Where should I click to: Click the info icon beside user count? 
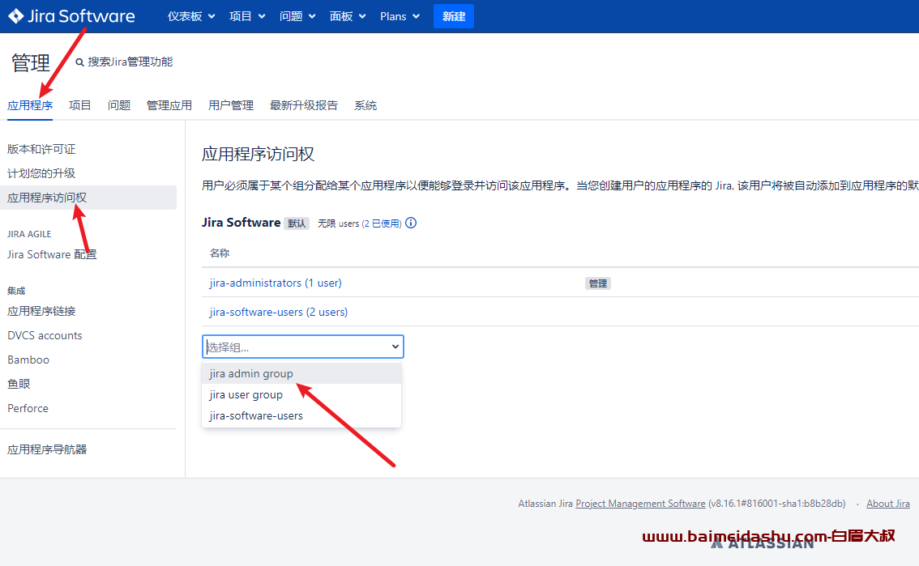pyautogui.click(x=411, y=223)
